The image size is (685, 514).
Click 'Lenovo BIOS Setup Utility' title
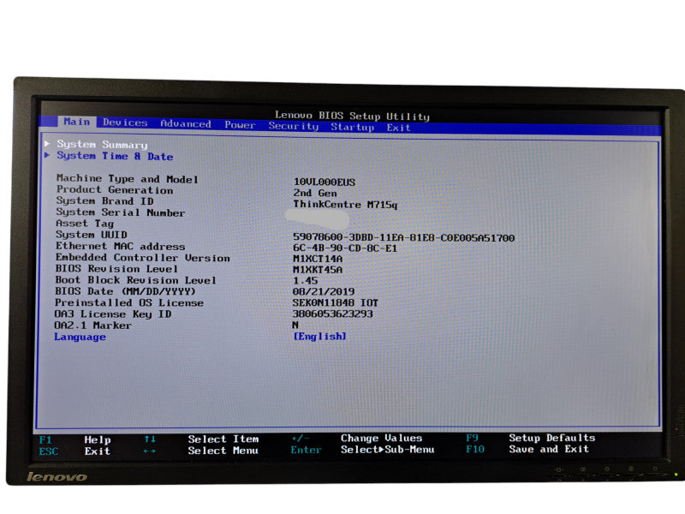click(x=352, y=116)
